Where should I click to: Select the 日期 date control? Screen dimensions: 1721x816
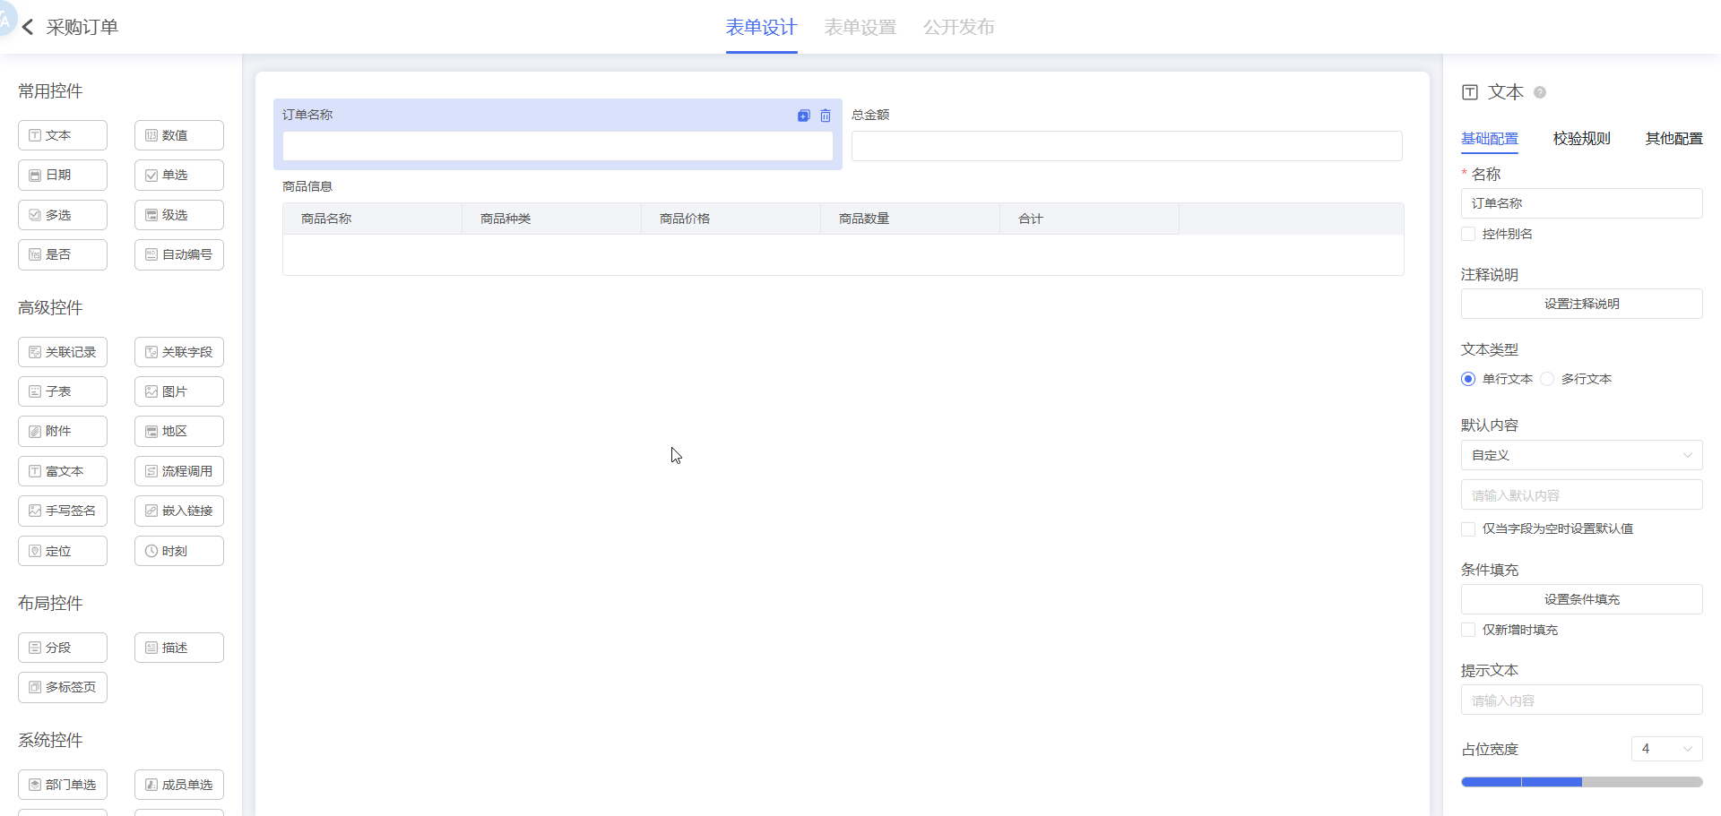[63, 176]
